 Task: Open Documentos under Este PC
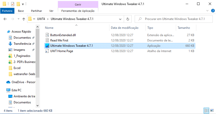(22, 102)
